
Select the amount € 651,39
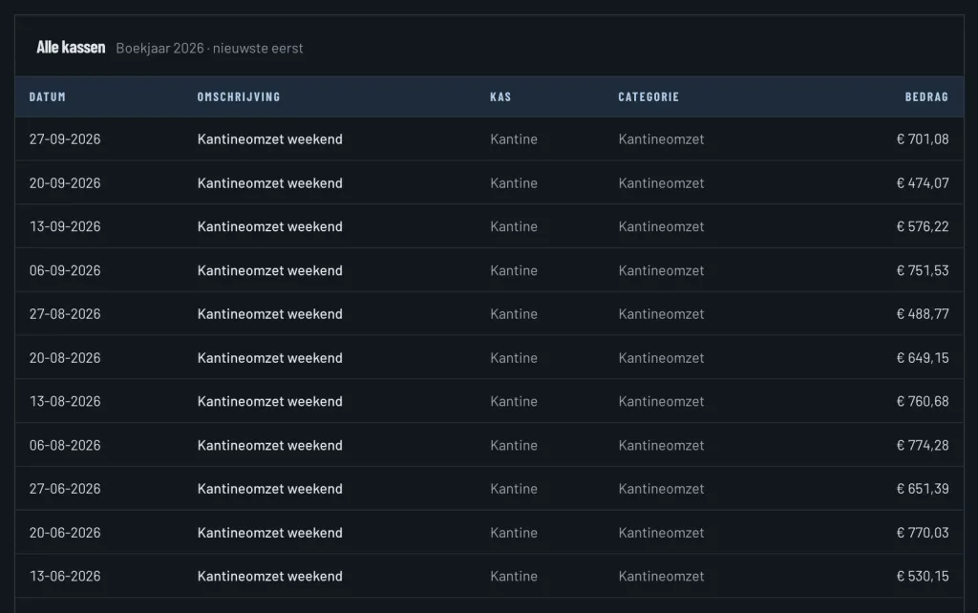click(923, 488)
